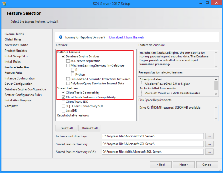Enable Full-Text and Semantic Extractions for Search
This screenshot has width=223, height=173.
(x=68, y=79)
